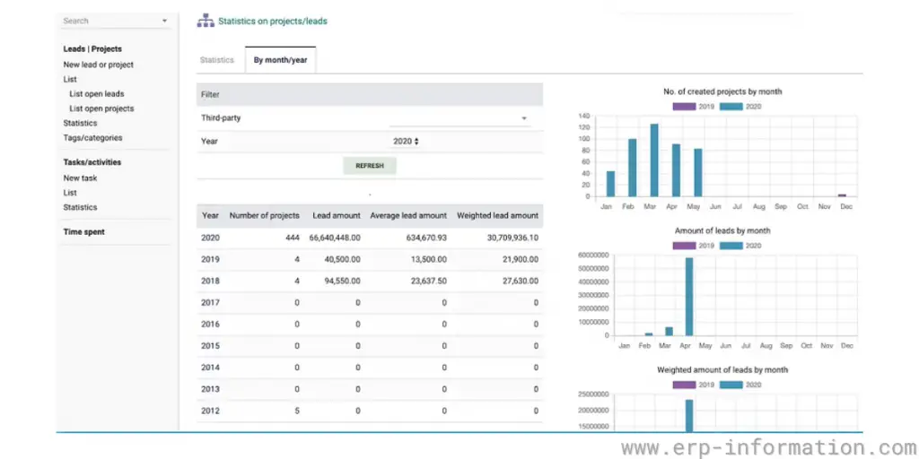This screenshot has height=459, width=919.
Task: Create a New task from sidebar
Action: point(80,178)
